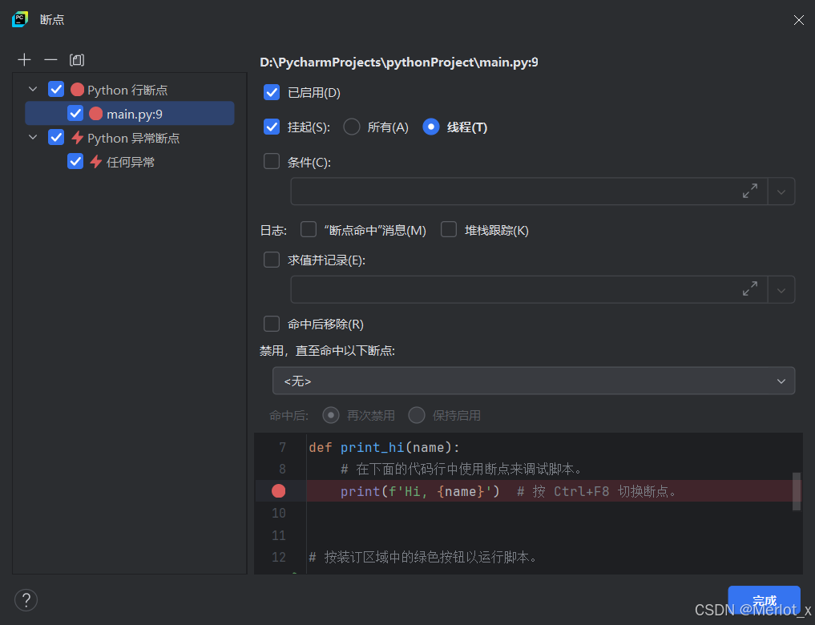815x625 pixels.
Task: Click the remove breakpoint minus icon
Action: 50,60
